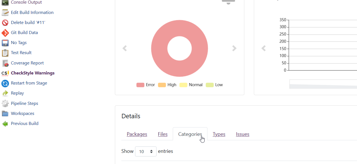Switch to the Packages tab
Viewport: 357px width, 164px height.
pyautogui.click(x=137, y=134)
